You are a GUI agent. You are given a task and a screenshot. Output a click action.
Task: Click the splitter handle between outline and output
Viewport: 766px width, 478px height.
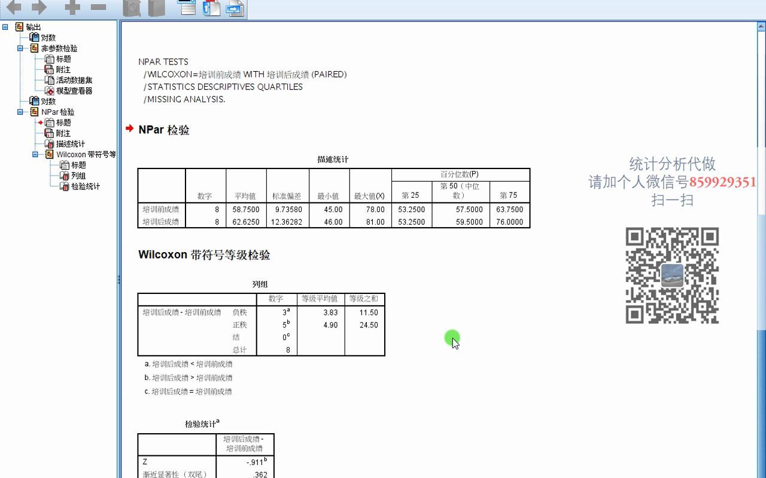[118, 279]
